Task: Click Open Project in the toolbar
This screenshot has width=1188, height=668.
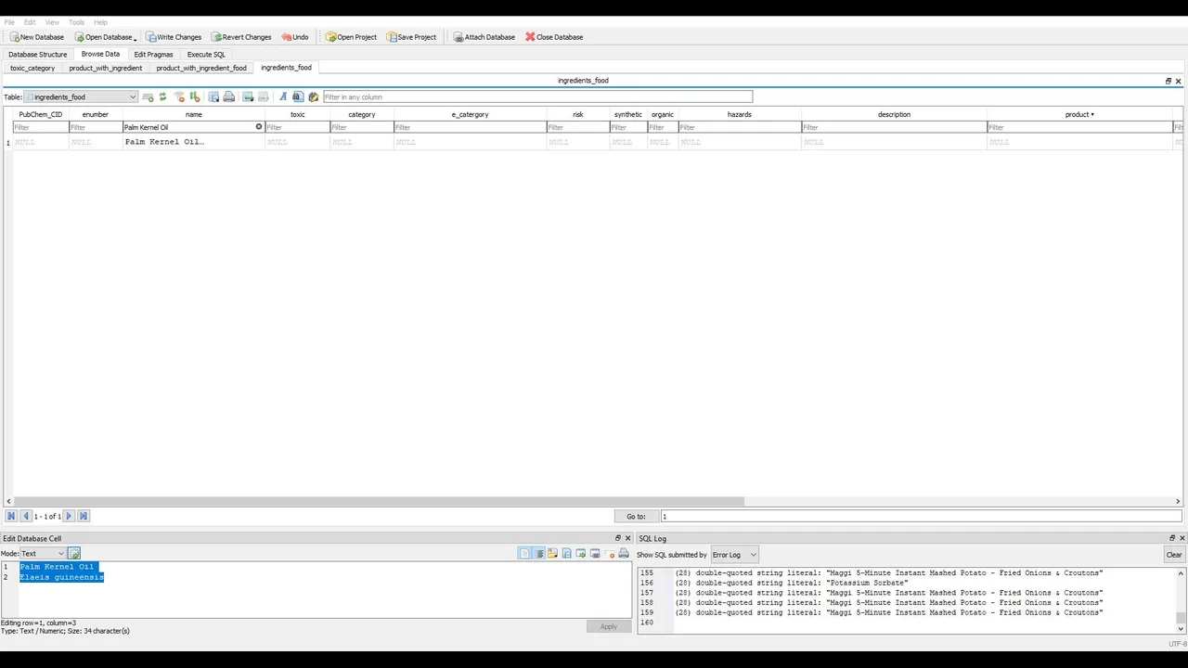Action: pyautogui.click(x=351, y=37)
